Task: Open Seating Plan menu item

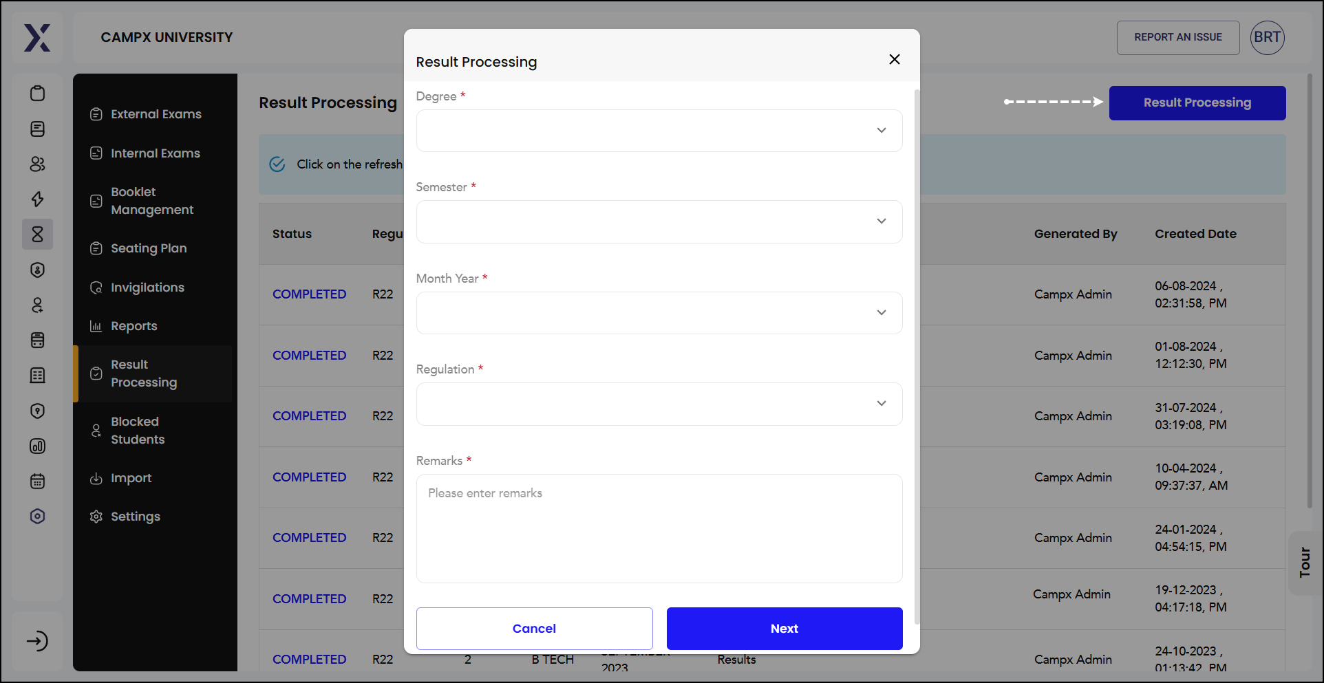Action: click(x=156, y=248)
